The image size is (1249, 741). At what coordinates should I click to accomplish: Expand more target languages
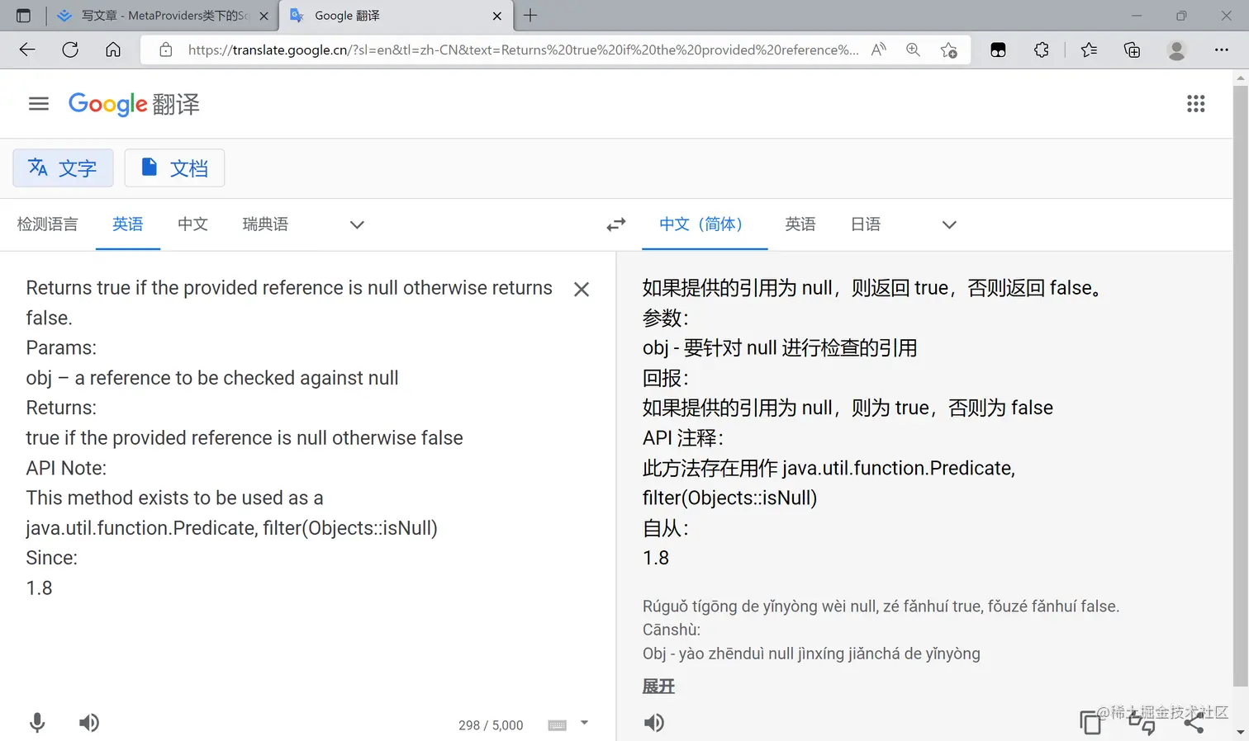949,224
